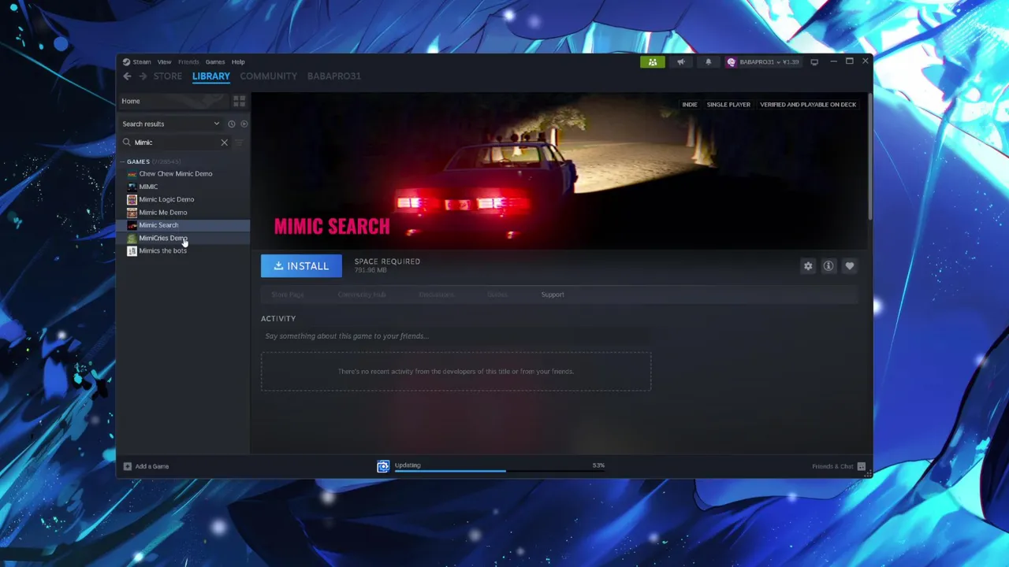Open BABAPRO31 account dropdown
The height and width of the screenshot is (567, 1009).
763,61
